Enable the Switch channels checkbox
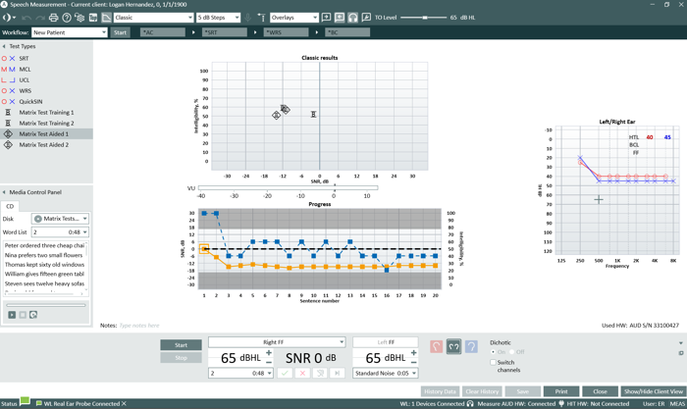 [x=493, y=362]
